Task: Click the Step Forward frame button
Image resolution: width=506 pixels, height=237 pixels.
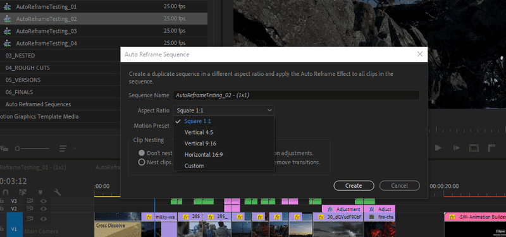Action: click(456, 148)
